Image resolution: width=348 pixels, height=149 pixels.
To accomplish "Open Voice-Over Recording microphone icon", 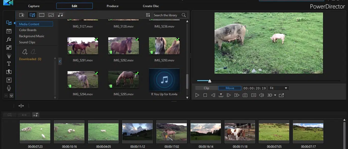I will [9, 88].
